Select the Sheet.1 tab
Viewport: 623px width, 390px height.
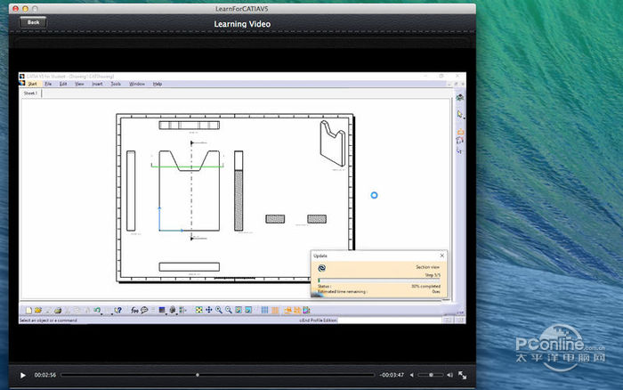pos(30,93)
